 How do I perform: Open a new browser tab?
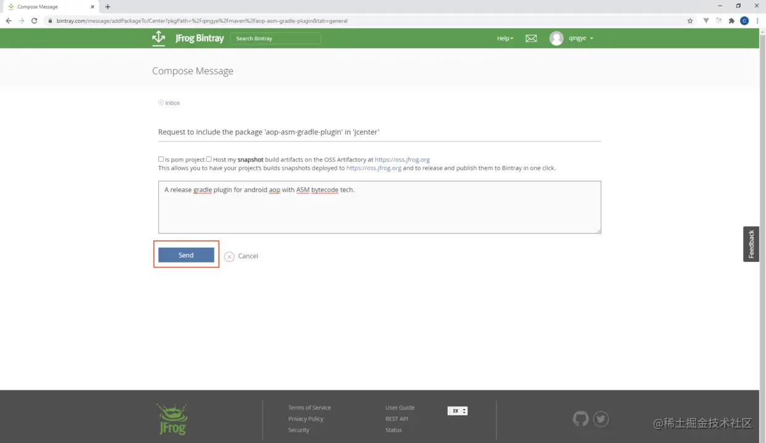point(107,7)
